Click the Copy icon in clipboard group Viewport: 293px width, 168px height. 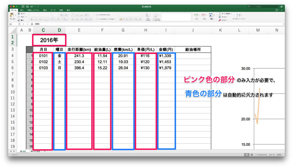(x=19, y=17)
